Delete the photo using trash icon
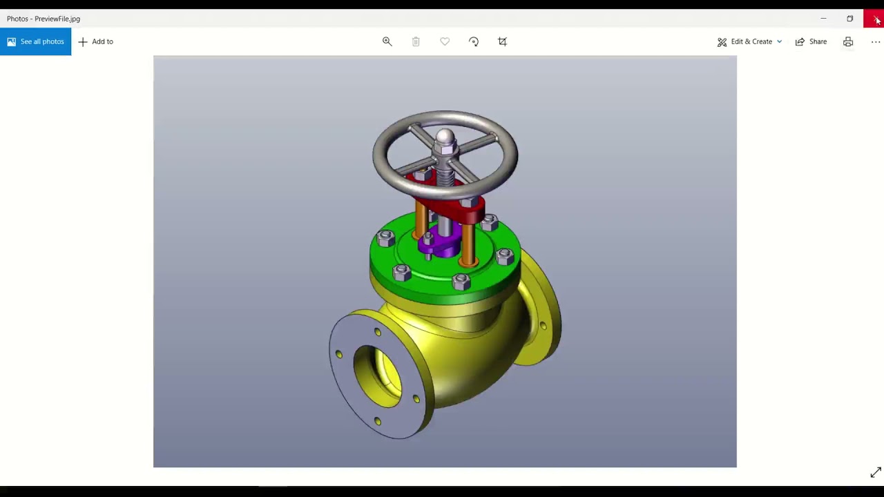The image size is (884, 497). click(416, 41)
